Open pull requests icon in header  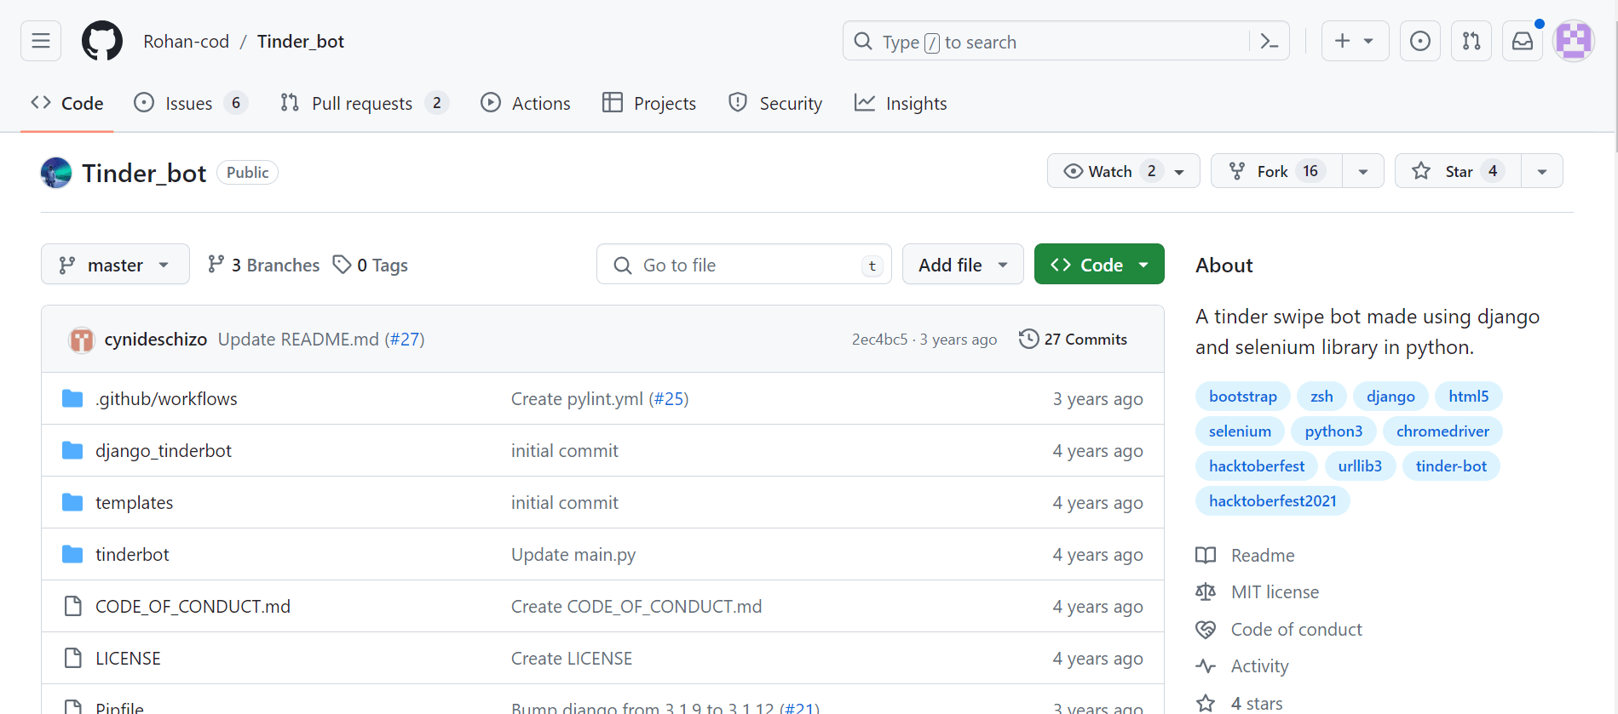1471,41
